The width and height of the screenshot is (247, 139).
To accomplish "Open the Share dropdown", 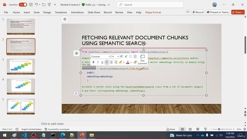I will (238, 12).
